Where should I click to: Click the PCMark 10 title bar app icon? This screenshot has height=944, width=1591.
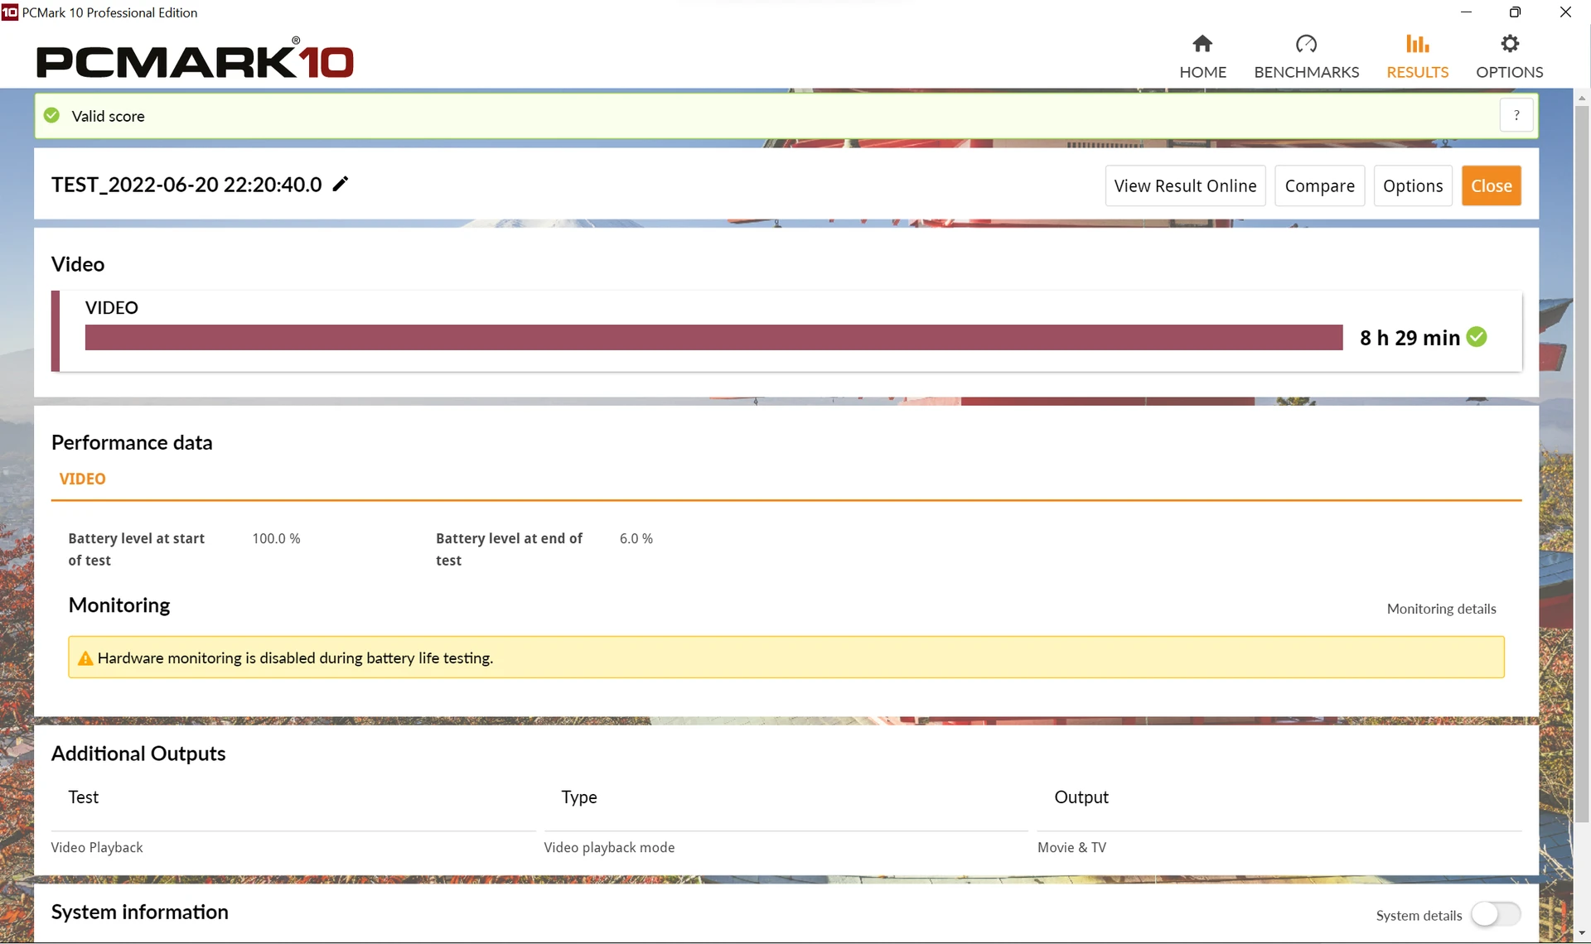tap(10, 12)
